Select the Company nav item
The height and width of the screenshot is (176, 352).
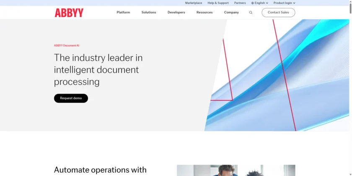tap(231, 13)
